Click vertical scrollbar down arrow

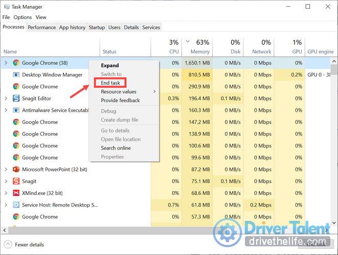pos(334,223)
